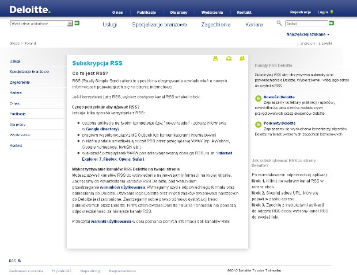Select Wydarzenia in the left sidebar

(20, 135)
